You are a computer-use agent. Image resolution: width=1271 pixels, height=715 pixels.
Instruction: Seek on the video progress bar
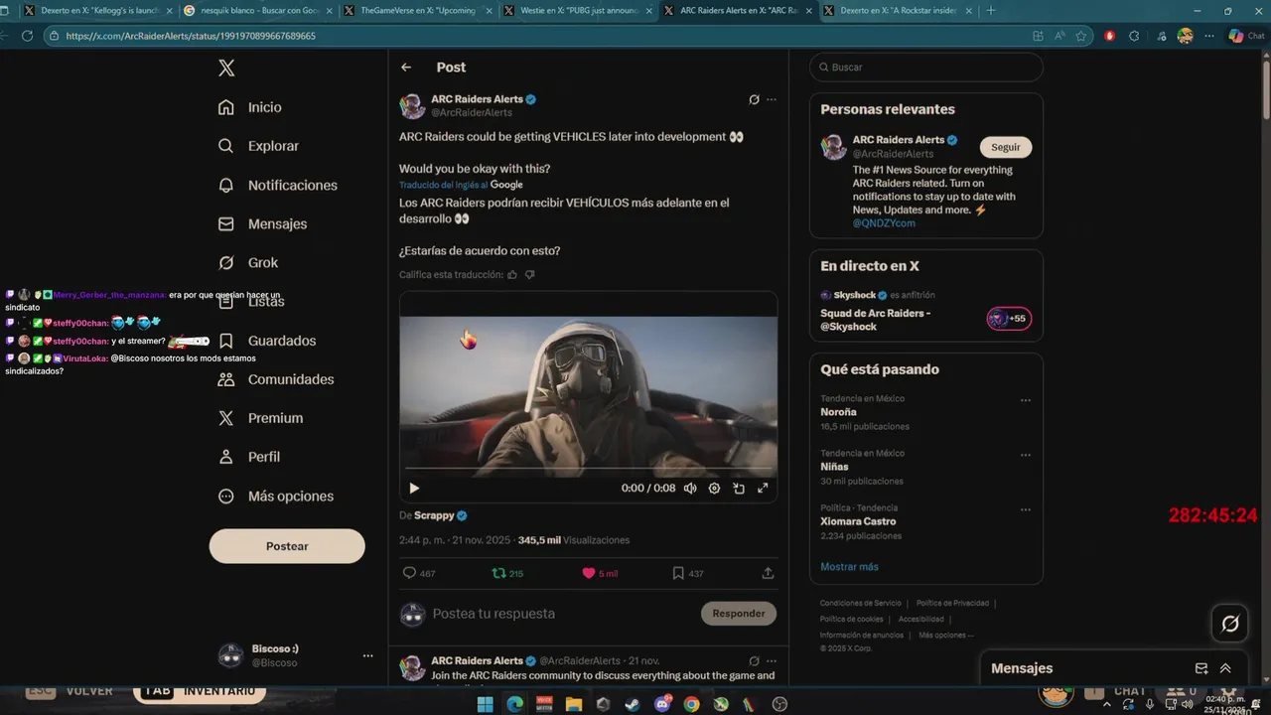point(588,469)
